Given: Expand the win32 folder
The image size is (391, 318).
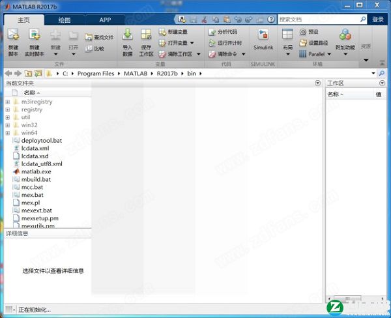Looking at the screenshot, I should click(8, 125).
